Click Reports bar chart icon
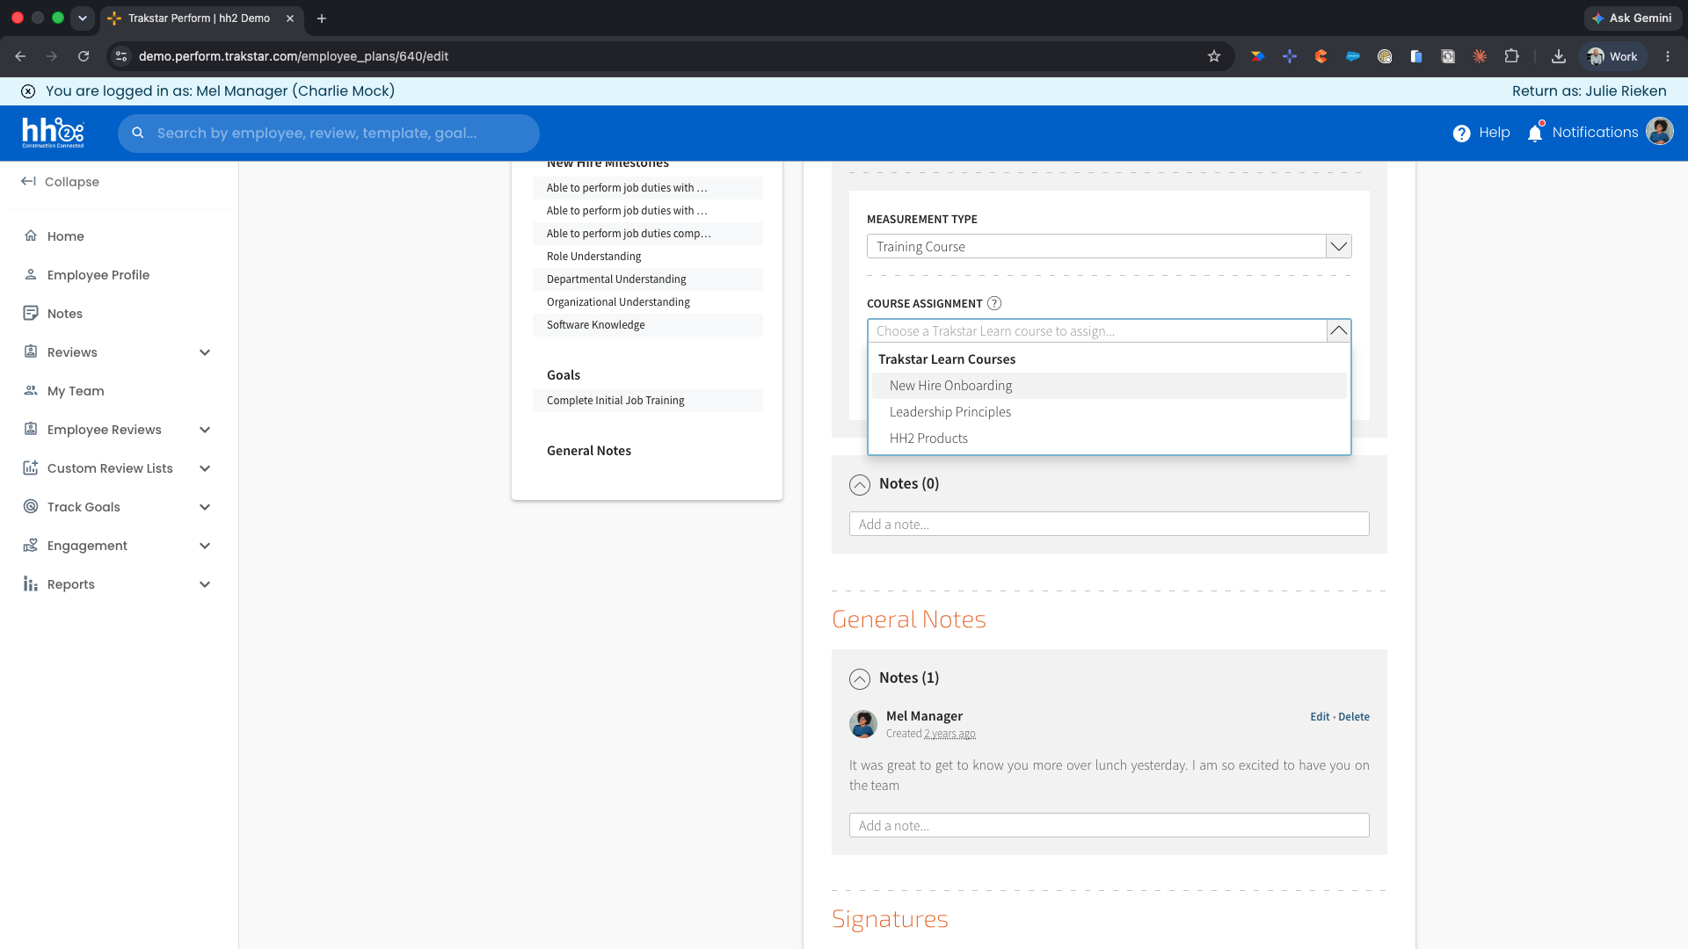 pyautogui.click(x=31, y=583)
